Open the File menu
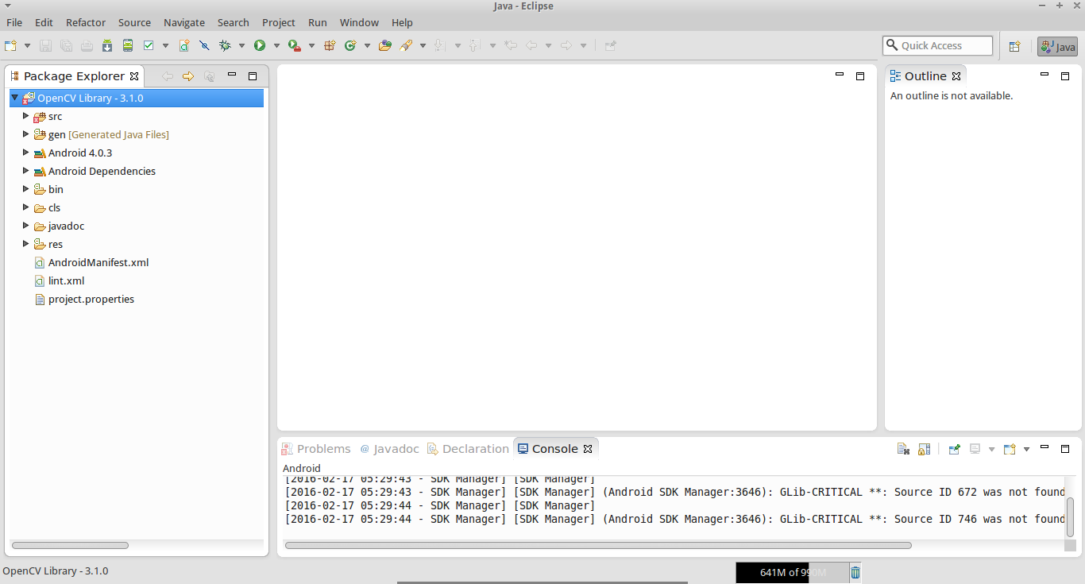This screenshot has height=584, width=1085. pos(14,22)
